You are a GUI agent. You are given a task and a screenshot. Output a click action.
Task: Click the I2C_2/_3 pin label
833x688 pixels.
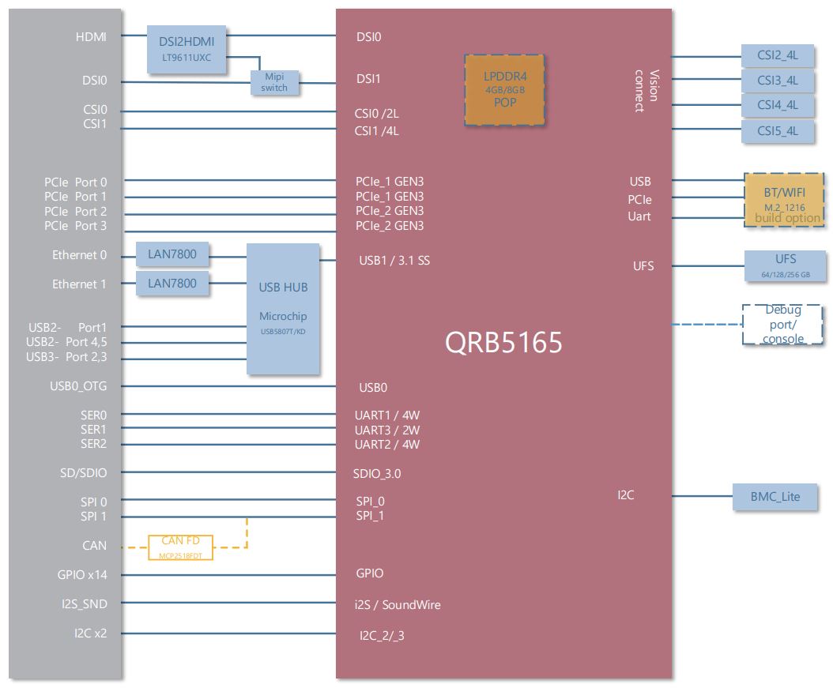coord(382,635)
